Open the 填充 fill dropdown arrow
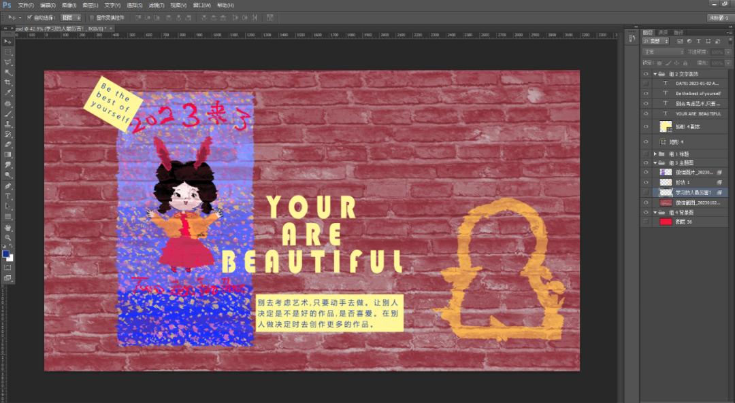Screen dimensions: 735x403 click(x=728, y=63)
